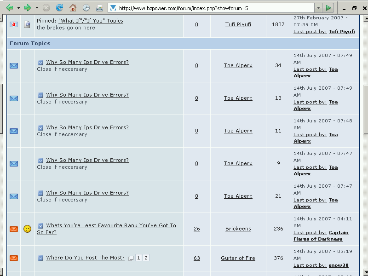Restore down the browser window
Image resolution: width=368 pixels, height=276 pixels.
pyautogui.click(x=354, y=8)
